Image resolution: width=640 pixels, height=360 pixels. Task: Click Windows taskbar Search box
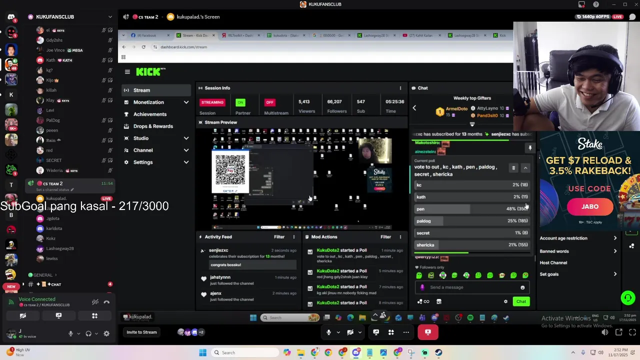tap(245, 353)
